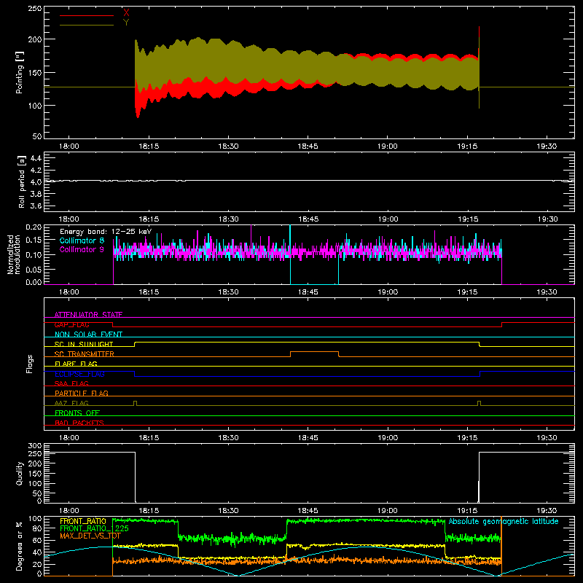This screenshot has width=583, height=583.
Task: Click 19:30 time label under Pointing plot
Action: (547, 146)
